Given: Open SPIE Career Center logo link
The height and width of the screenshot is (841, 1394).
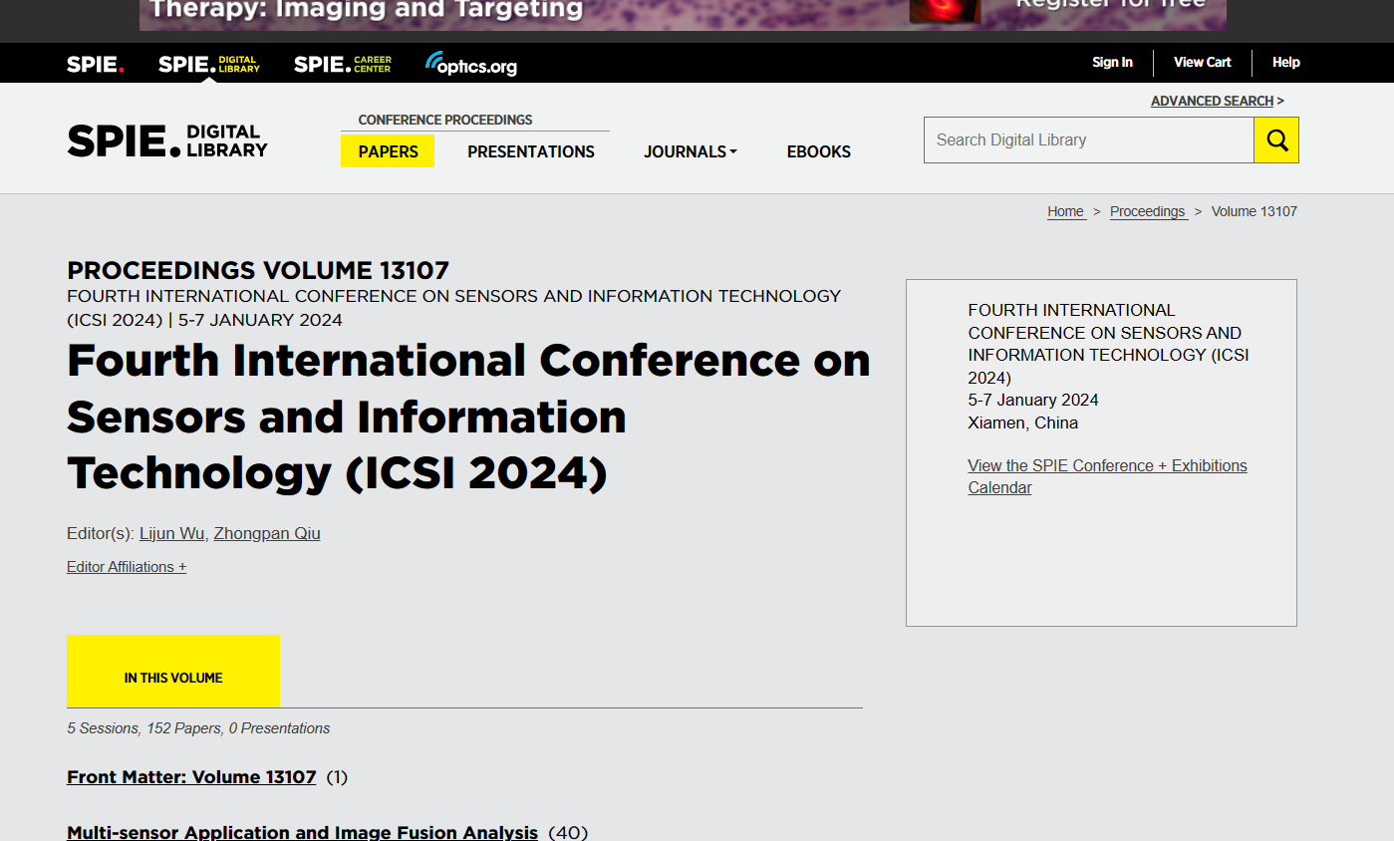Looking at the screenshot, I should tap(343, 64).
